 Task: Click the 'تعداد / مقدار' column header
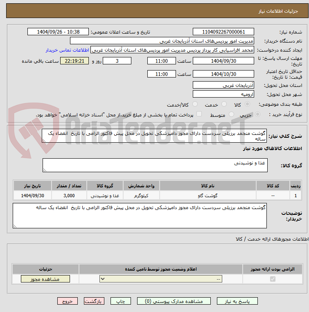click(69, 186)
